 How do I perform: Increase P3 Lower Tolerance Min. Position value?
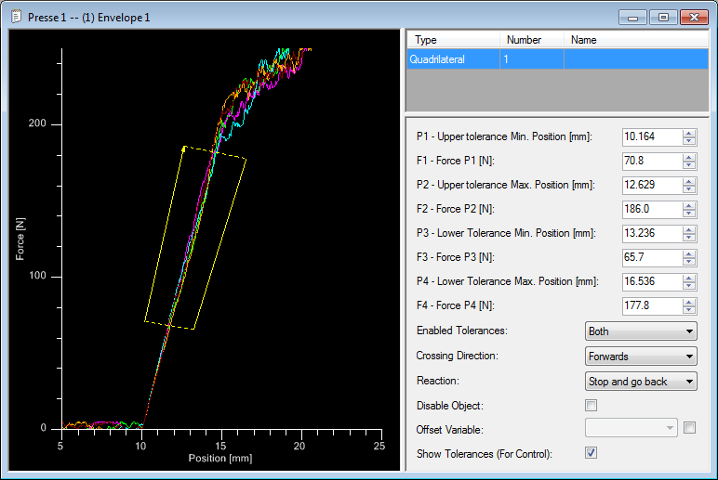click(688, 229)
